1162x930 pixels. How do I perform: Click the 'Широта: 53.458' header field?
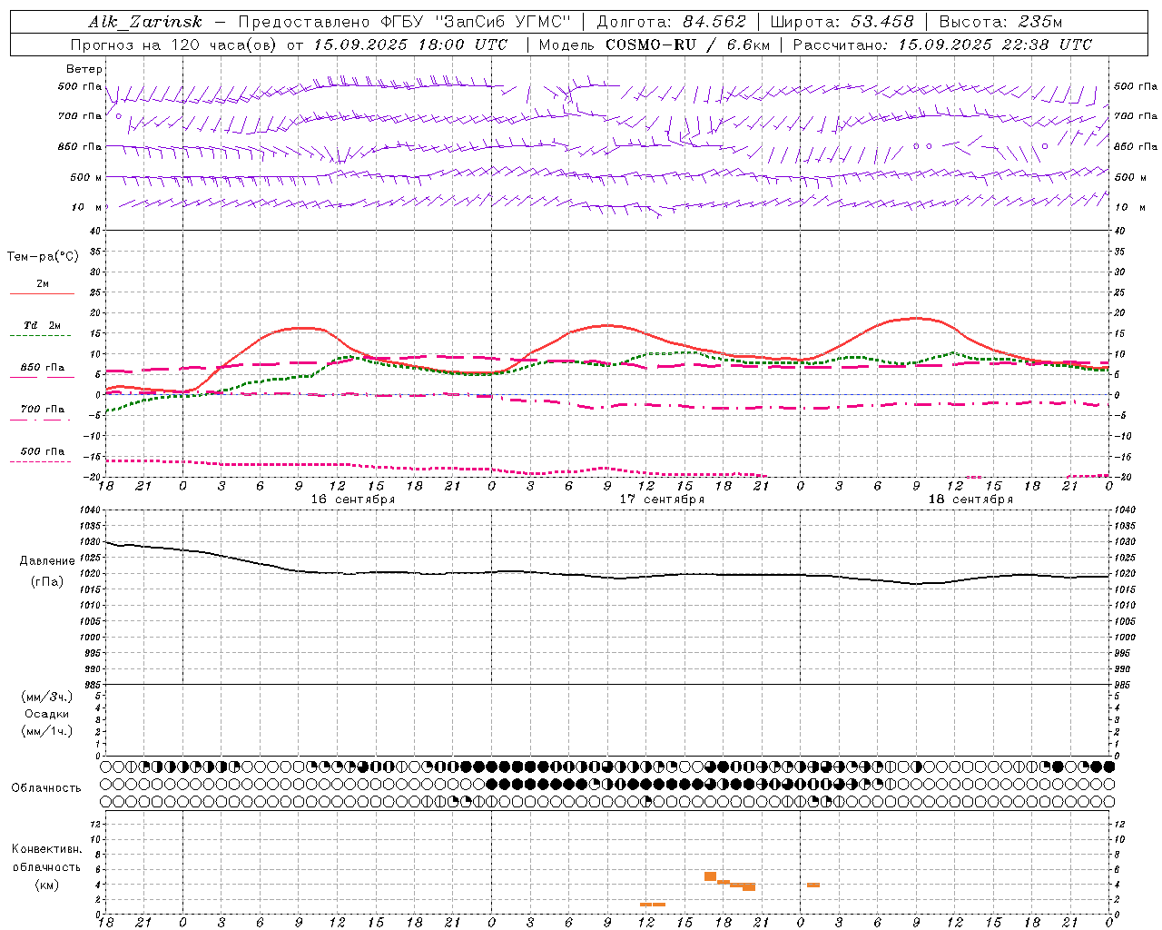[842, 22]
